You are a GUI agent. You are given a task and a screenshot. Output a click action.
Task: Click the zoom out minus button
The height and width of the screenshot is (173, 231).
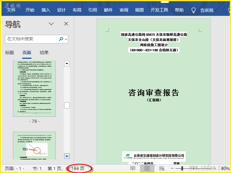[x=172, y=168]
